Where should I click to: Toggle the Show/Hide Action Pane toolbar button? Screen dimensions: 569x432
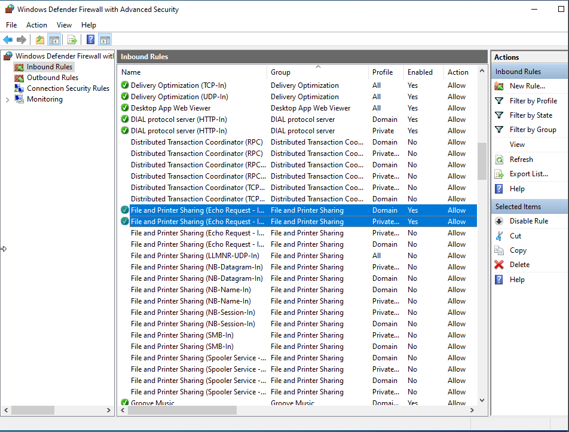coord(105,40)
